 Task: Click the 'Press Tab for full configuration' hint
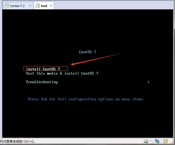(x=86, y=99)
